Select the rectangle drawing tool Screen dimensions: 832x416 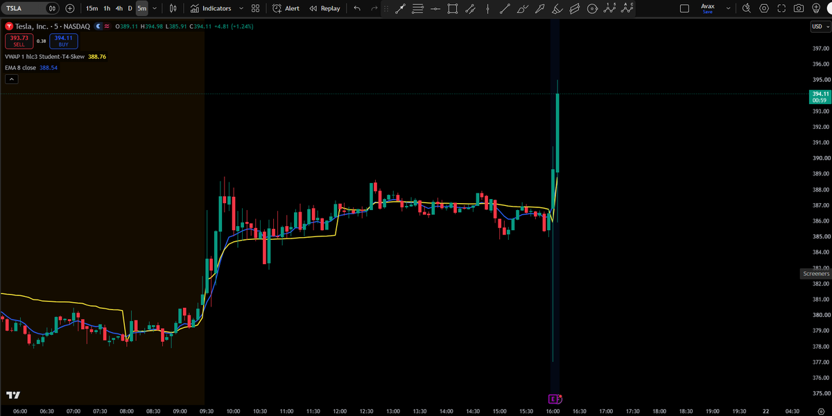(x=452, y=8)
